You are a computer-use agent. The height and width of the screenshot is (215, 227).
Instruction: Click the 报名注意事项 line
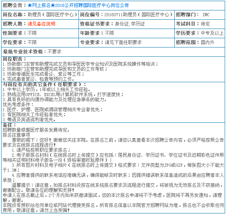point(17,135)
